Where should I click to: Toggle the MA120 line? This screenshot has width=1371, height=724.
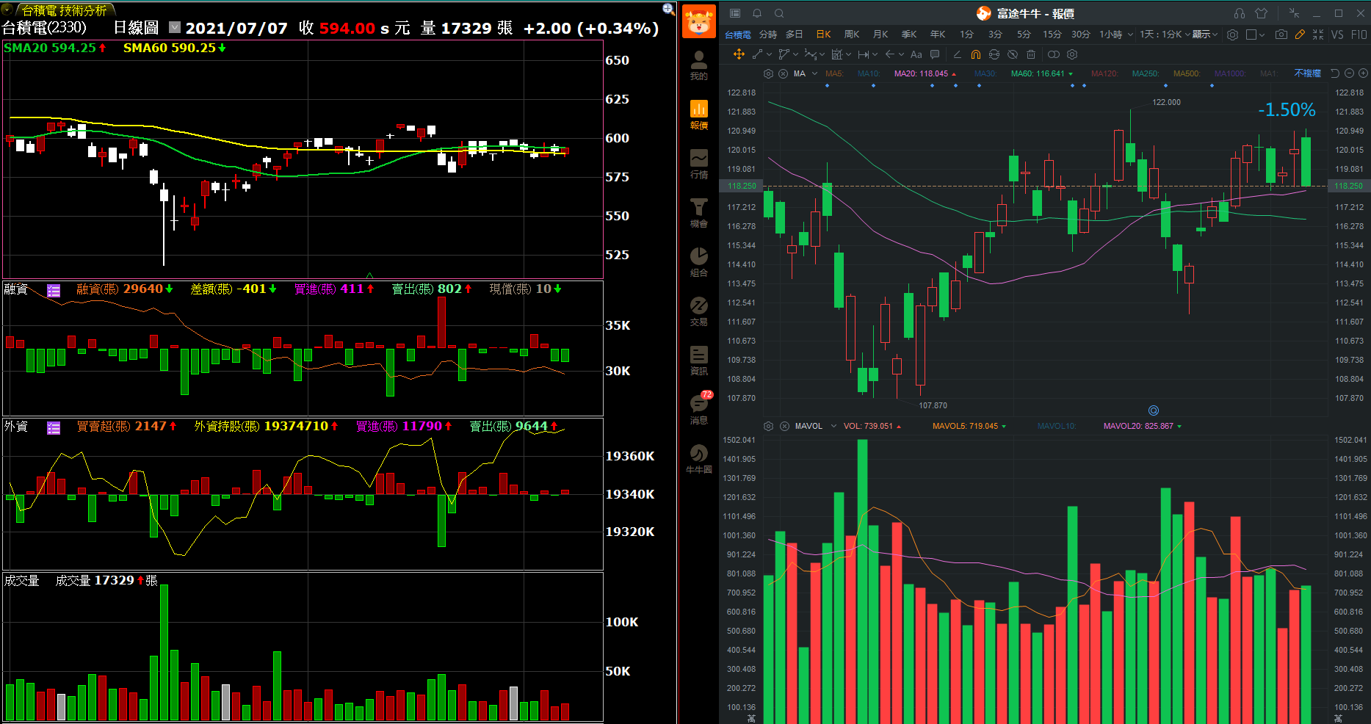pyautogui.click(x=1104, y=73)
